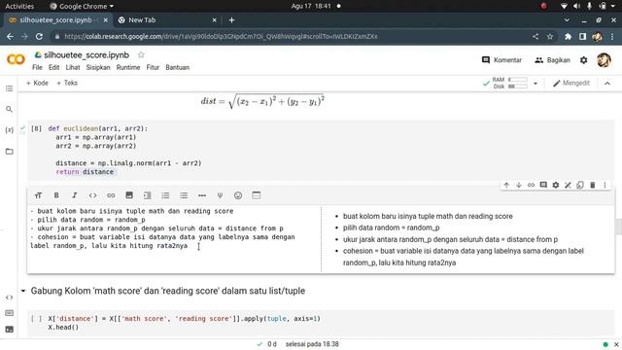Open command palette icon in left sidebar
The height and width of the screenshot is (350, 622).
click(x=9, y=313)
